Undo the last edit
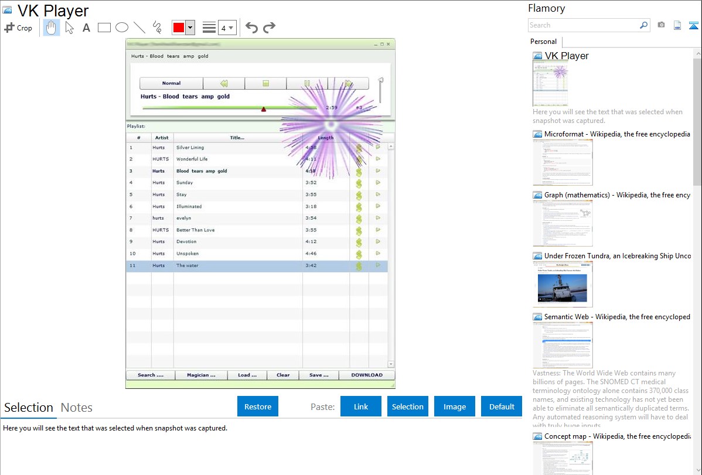The width and height of the screenshot is (702, 475). click(x=251, y=28)
